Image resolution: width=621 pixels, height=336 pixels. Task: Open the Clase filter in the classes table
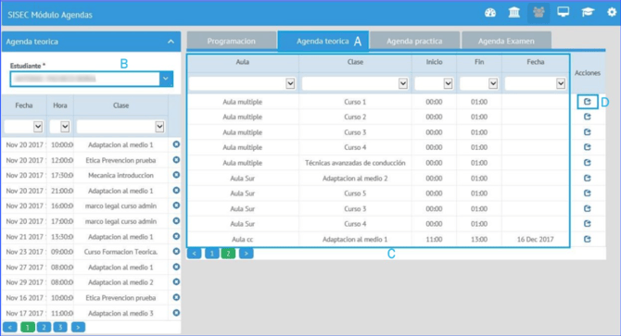point(355,83)
